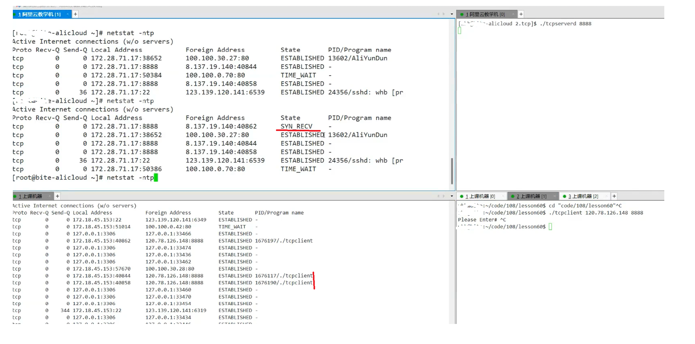Click foreign address 123.139.120.141:6349

176,220
